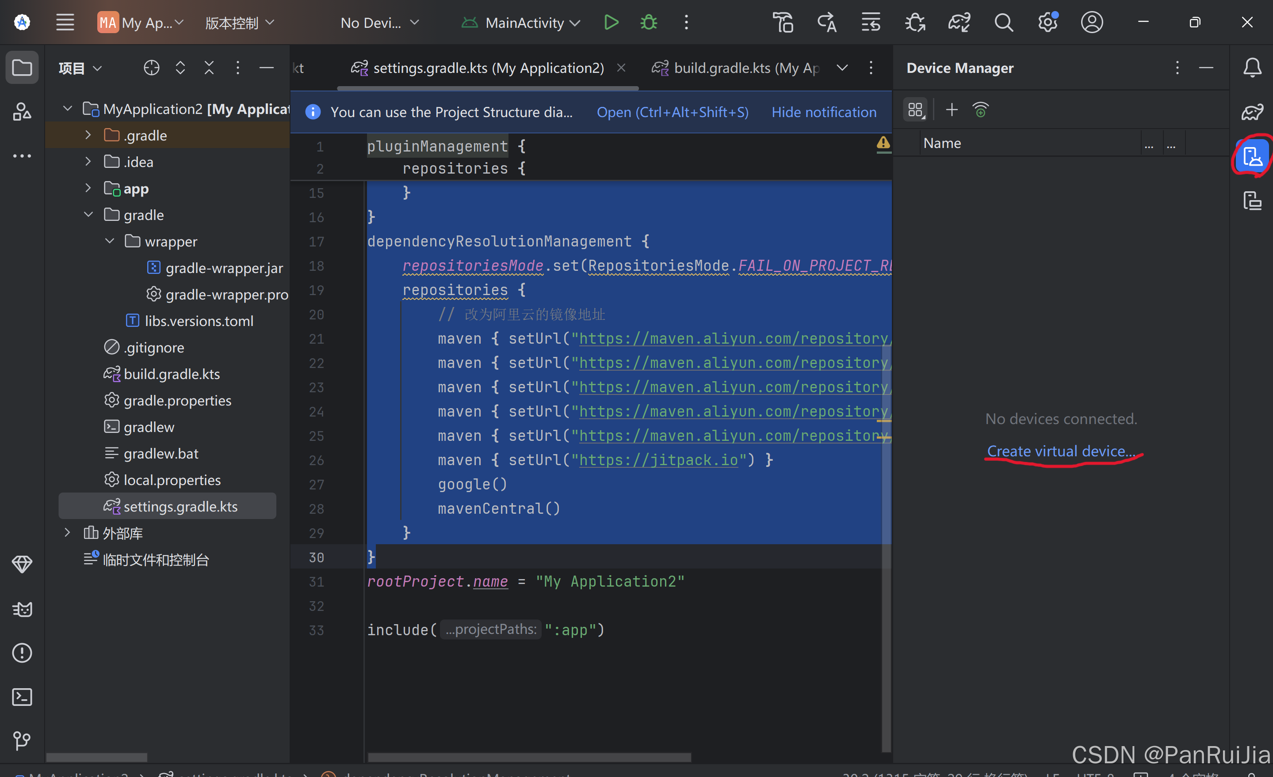The image size is (1273, 777).
Task: Click Create virtual device link
Action: click(1061, 451)
